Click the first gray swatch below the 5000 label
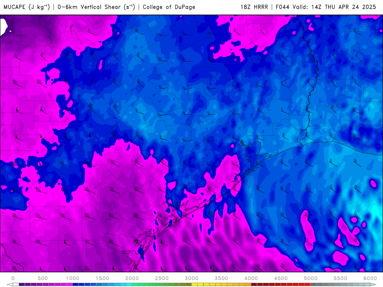 pyautogui.click(x=314, y=285)
